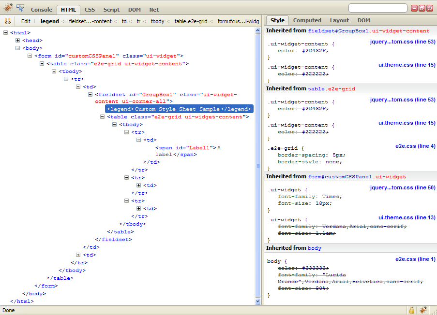Click the orange double-arrow icon in HTML toolbar
This screenshot has width=437, height=315.
pyautogui.click(x=7, y=21)
